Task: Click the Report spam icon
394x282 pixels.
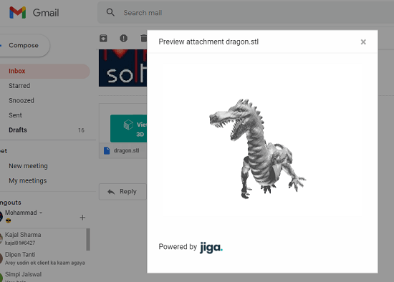Action: pos(123,39)
